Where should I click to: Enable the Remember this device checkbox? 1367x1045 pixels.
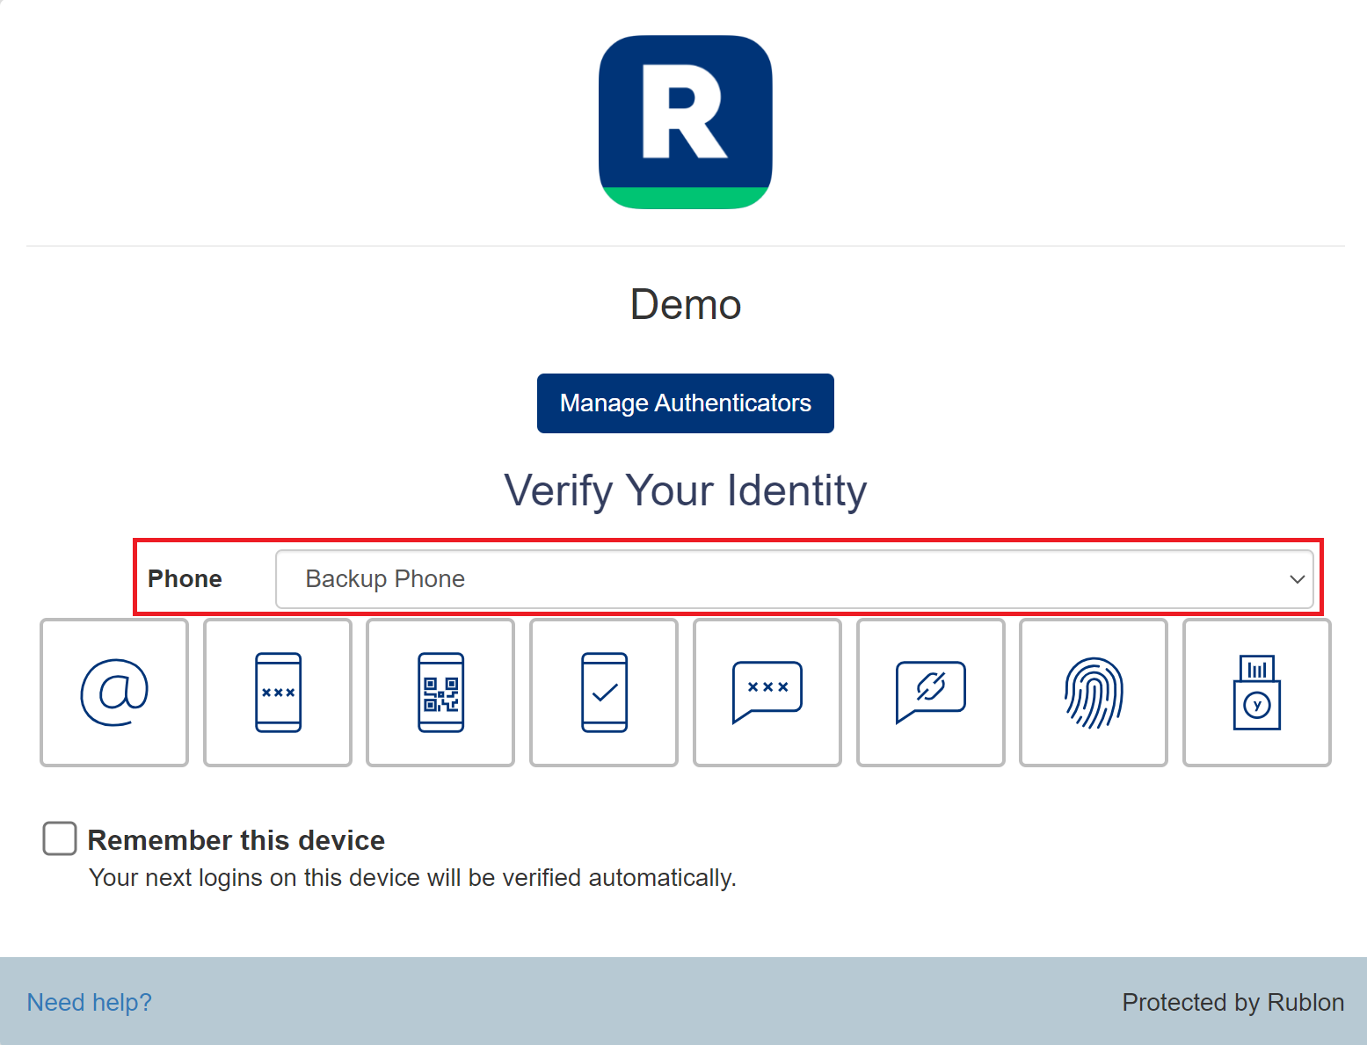pos(60,838)
